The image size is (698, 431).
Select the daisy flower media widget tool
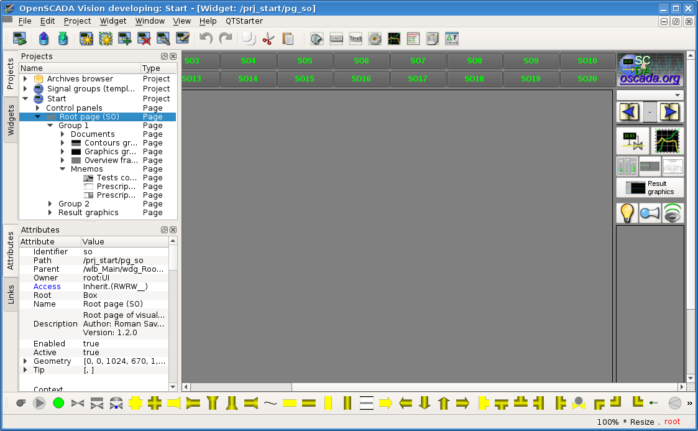(375, 39)
